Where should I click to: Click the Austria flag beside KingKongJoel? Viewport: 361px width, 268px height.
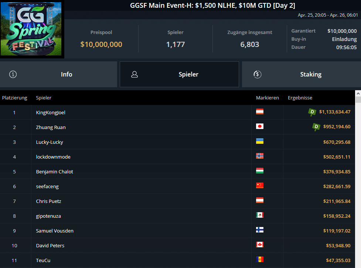[x=260, y=112]
